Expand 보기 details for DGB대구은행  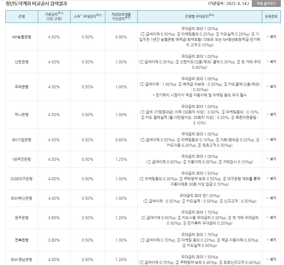271,178
